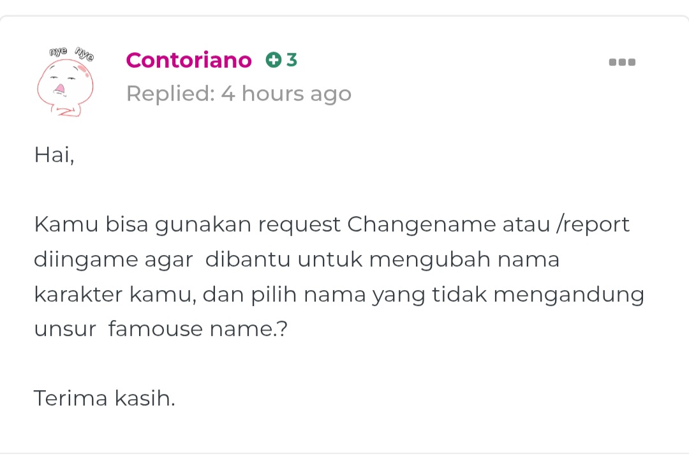Click the "Terima kasih." closing line
This screenshot has width=689, height=459.
[x=105, y=398]
